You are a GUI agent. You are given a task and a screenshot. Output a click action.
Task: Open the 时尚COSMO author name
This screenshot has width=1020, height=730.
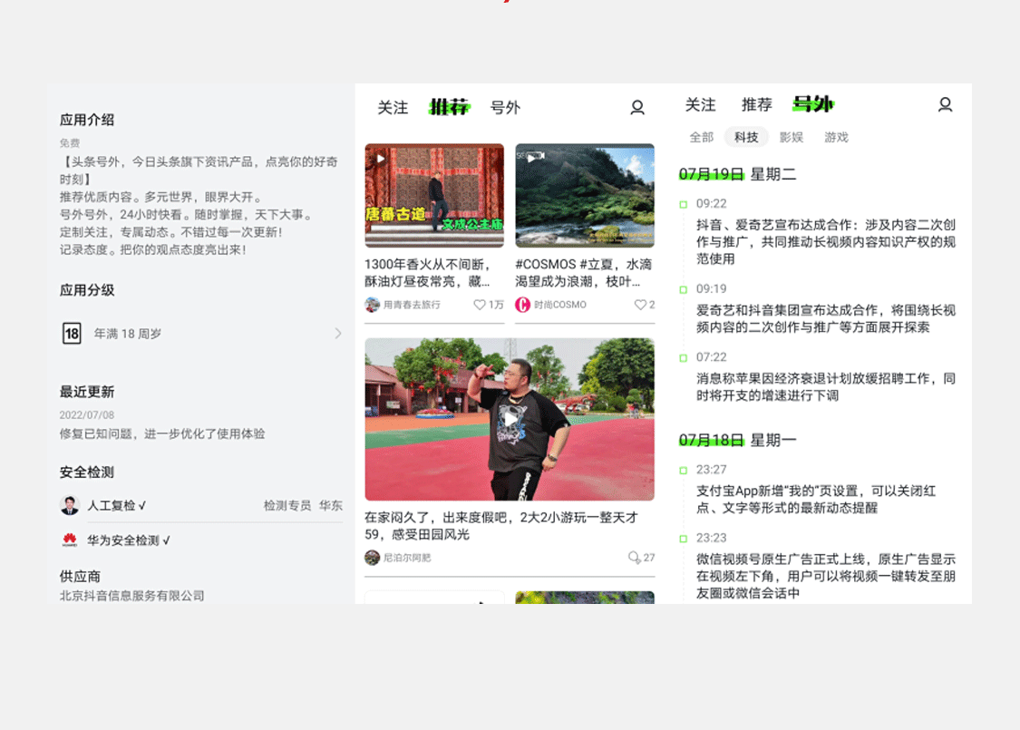pos(560,305)
